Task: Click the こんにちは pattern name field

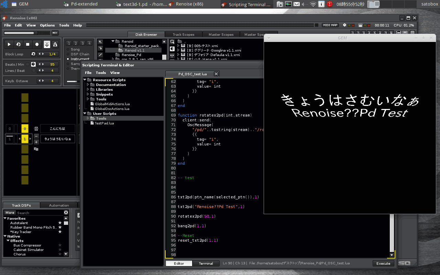Action: (x=57, y=129)
